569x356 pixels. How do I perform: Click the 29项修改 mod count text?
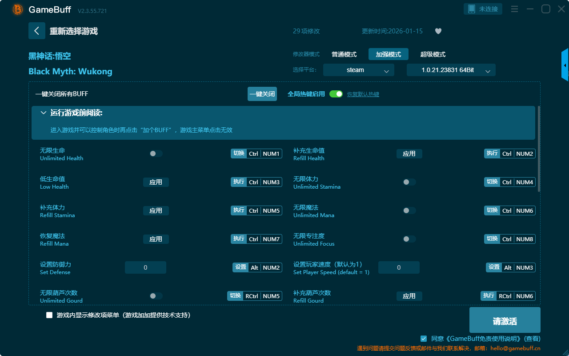pos(306,31)
